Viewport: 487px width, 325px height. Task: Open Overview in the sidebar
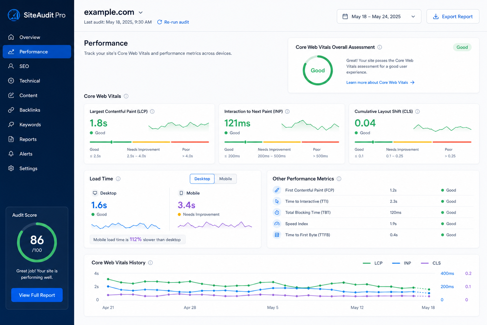[x=37, y=37]
